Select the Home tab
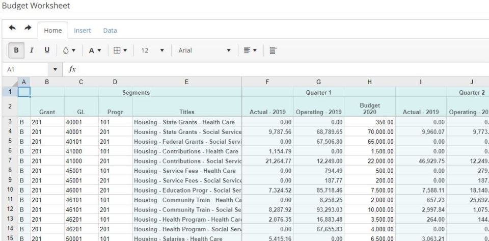Image resolution: width=489 pixels, height=241 pixels. (53, 31)
